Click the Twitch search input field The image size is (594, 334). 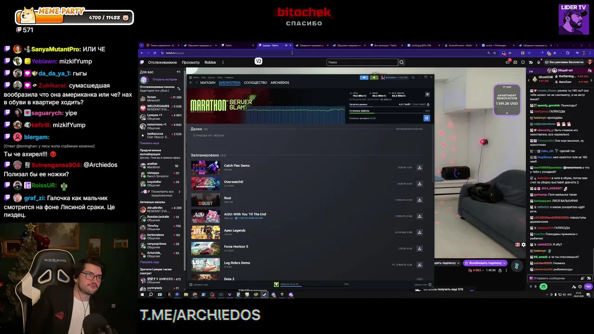tap(362, 62)
